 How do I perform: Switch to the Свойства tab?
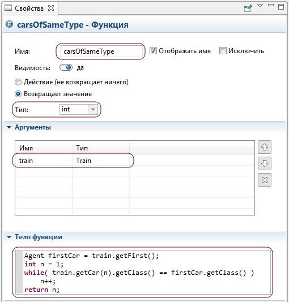click(29, 8)
